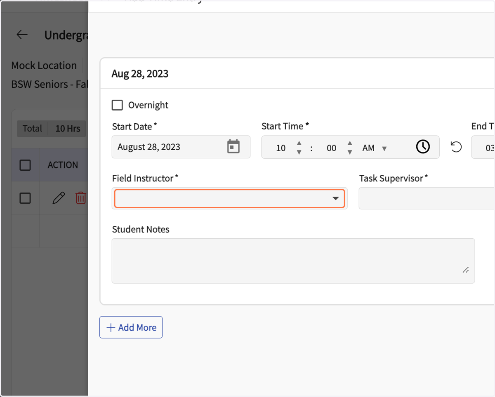The image size is (495, 397).
Task: Click into the Student Notes text area
Action: coord(293,261)
